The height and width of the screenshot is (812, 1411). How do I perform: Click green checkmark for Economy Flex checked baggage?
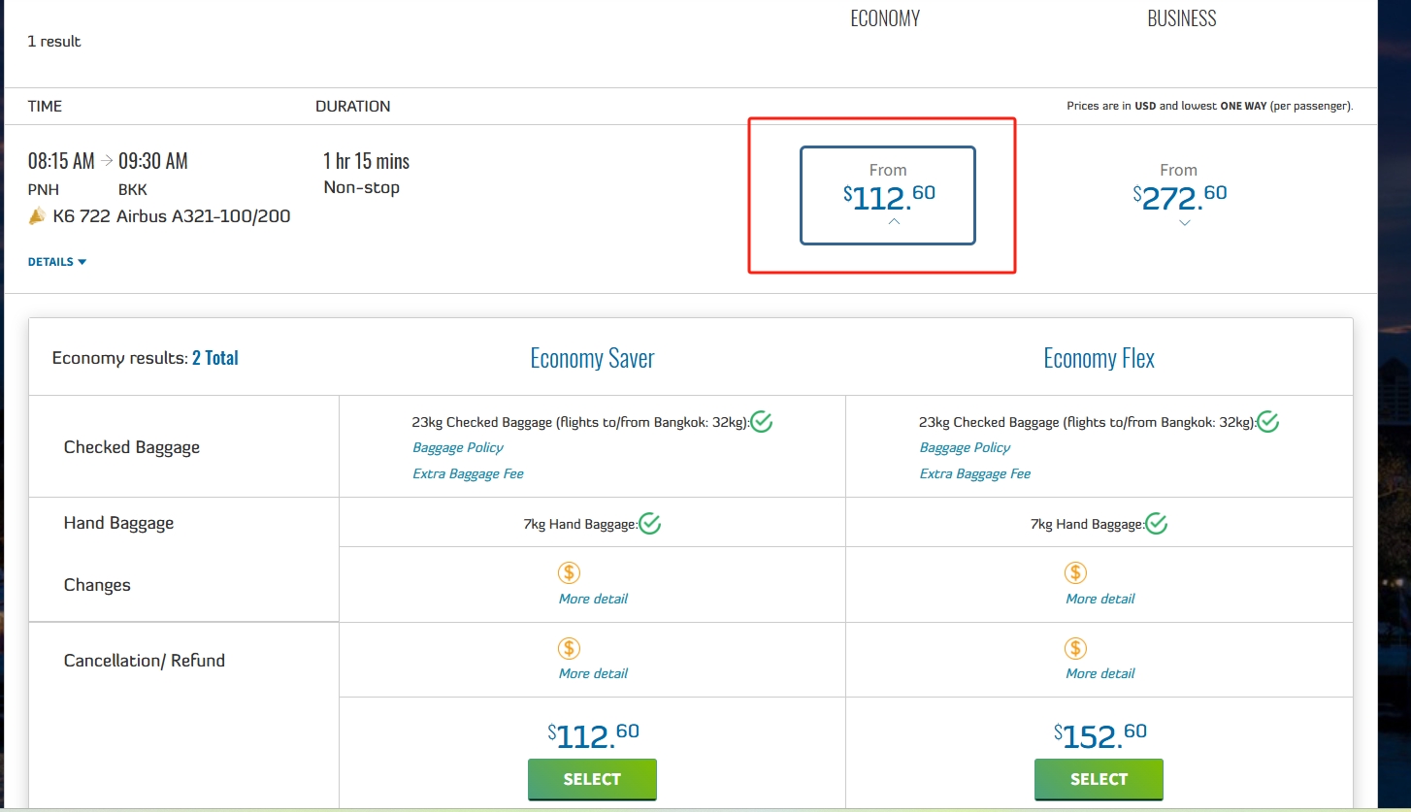coord(1268,422)
